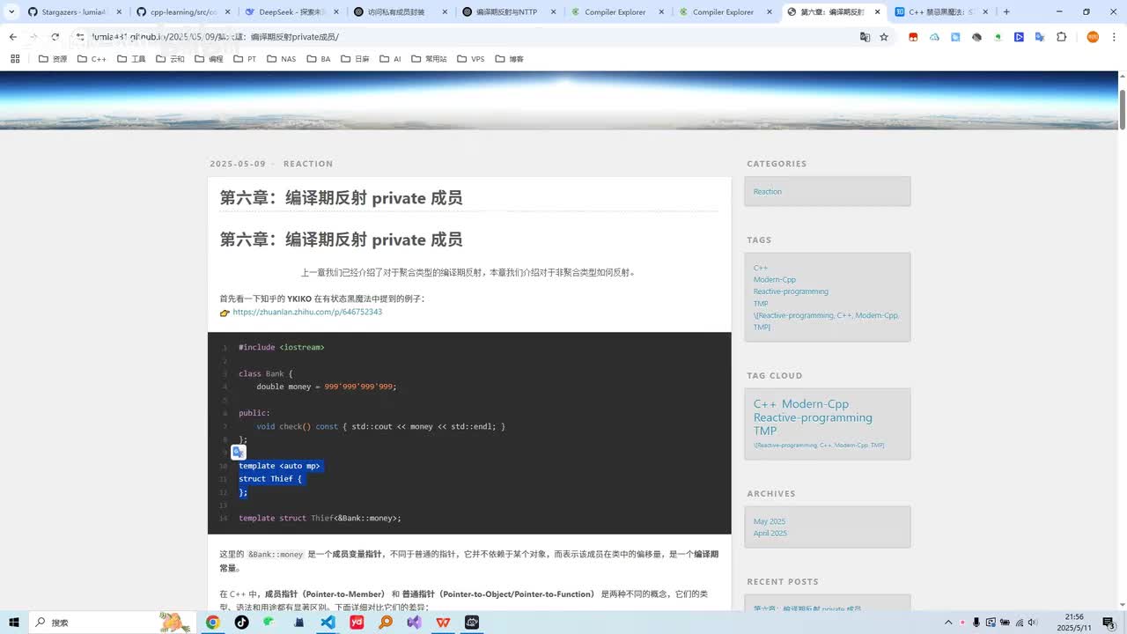
Task: Click the red extension icon in Chrome toolbar
Action: [913, 37]
